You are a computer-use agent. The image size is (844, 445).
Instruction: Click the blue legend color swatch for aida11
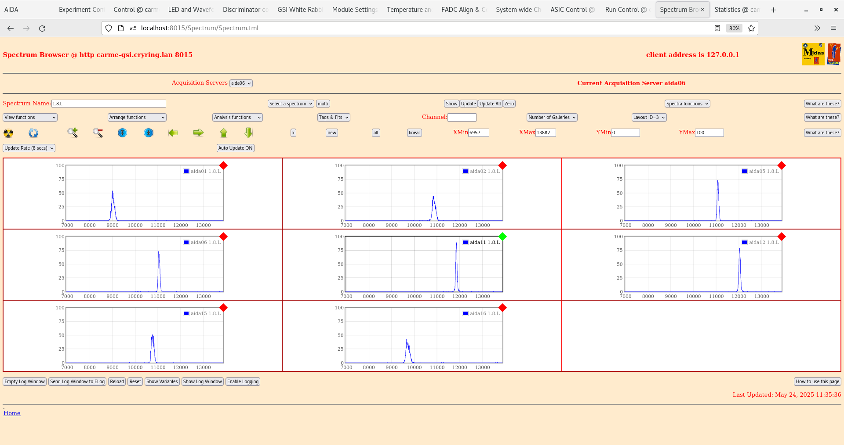click(x=465, y=242)
